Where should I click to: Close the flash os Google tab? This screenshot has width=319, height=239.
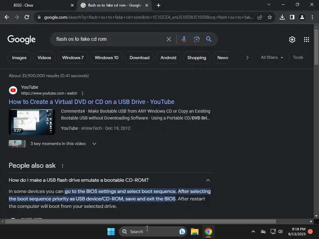[x=147, y=5]
